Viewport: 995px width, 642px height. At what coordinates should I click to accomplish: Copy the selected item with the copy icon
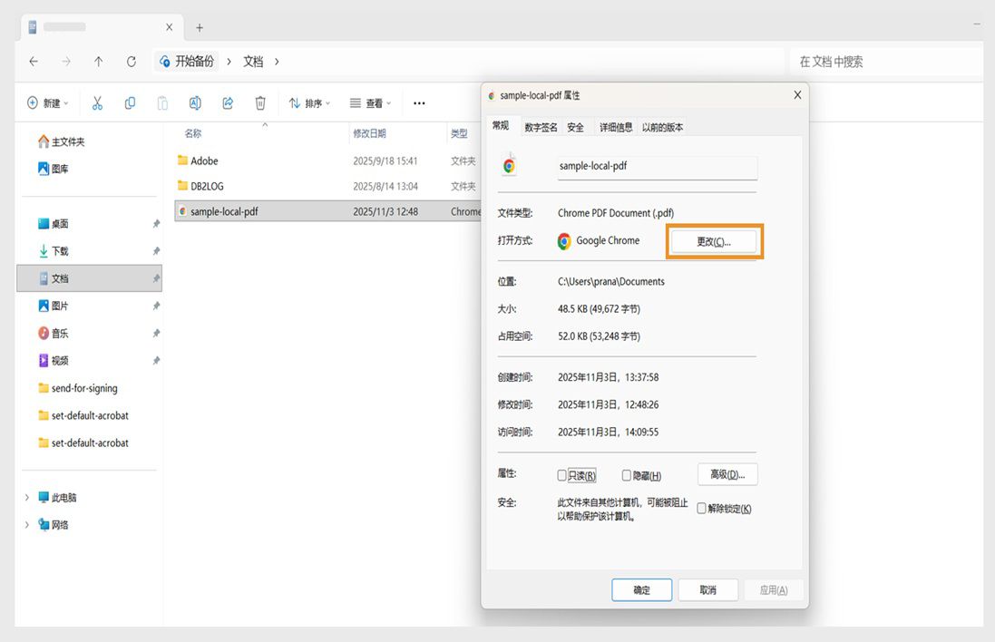click(130, 102)
